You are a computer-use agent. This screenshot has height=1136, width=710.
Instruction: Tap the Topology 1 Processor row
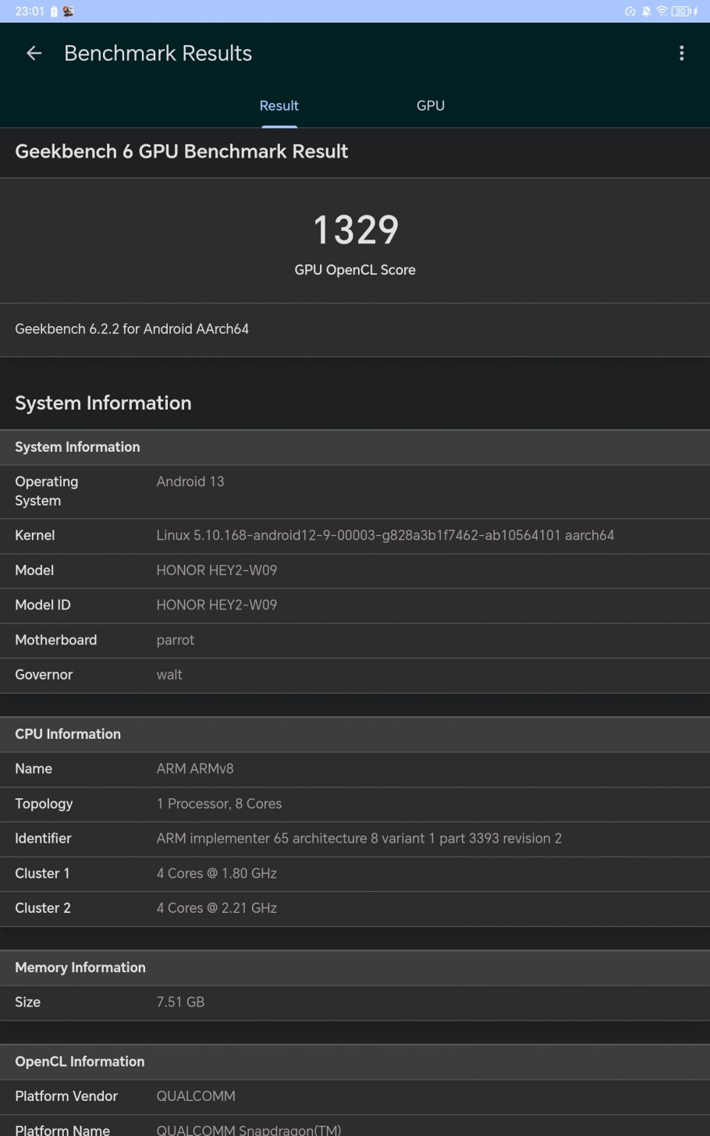coord(355,804)
